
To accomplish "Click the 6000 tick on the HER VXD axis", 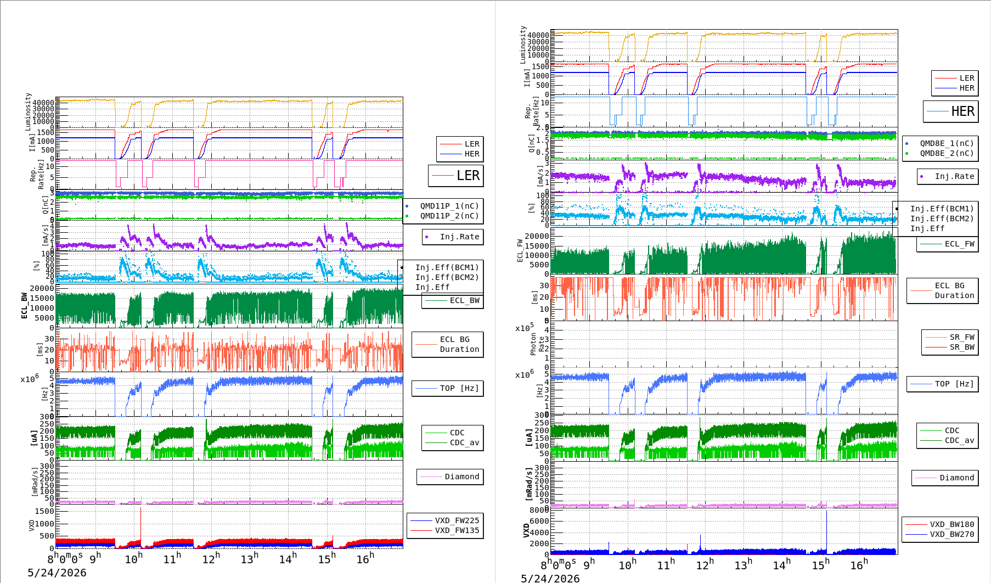I will (x=539, y=521).
